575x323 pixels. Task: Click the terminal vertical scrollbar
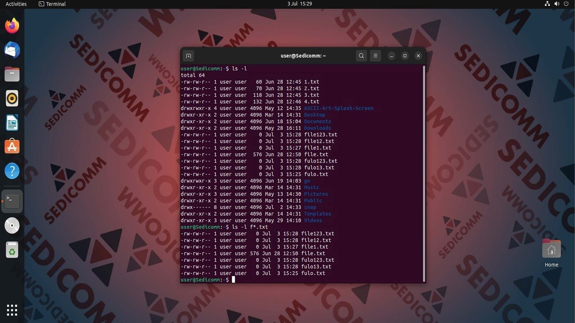tap(424, 173)
